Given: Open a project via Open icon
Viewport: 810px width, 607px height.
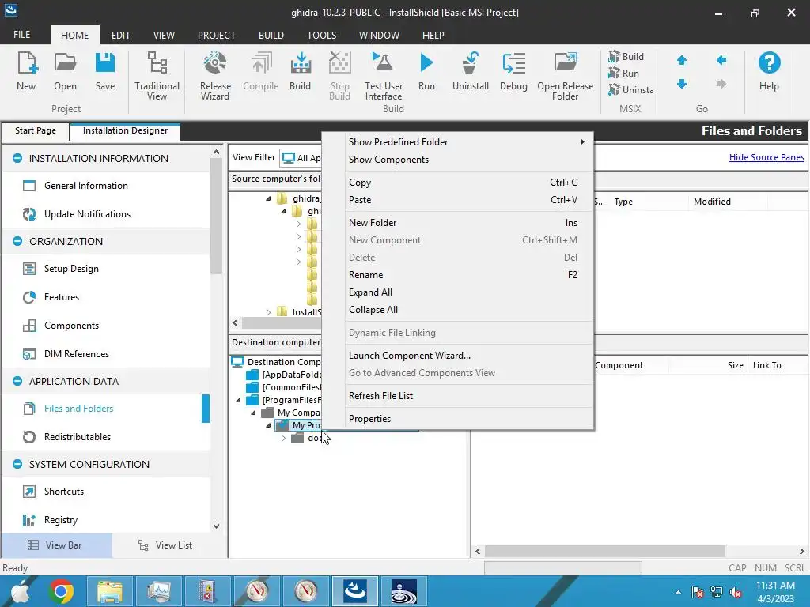Looking at the screenshot, I should [x=65, y=72].
